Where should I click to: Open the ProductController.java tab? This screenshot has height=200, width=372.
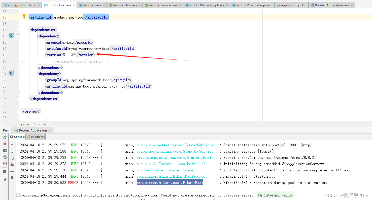tap(252, 5)
